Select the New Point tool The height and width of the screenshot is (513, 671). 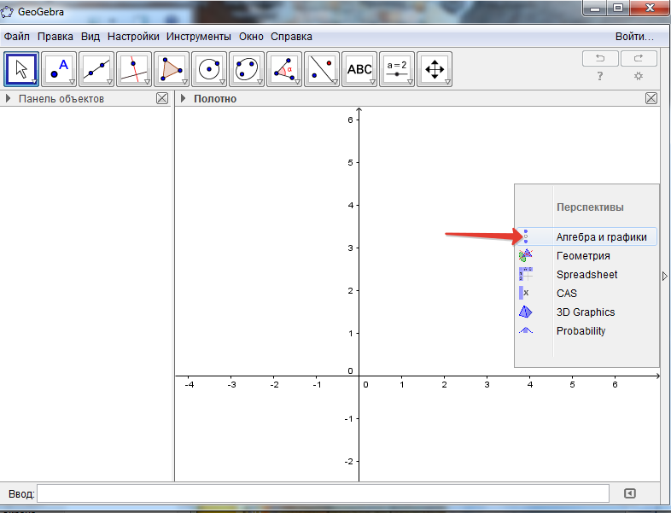tap(59, 69)
